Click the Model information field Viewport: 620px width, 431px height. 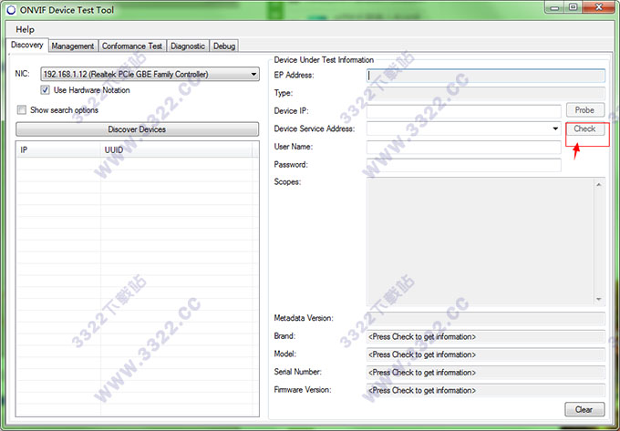click(x=486, y=354)
